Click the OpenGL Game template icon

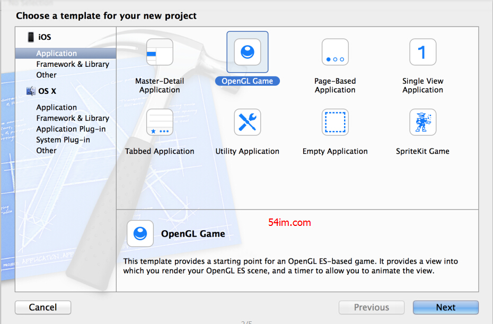tap(248, 52)
